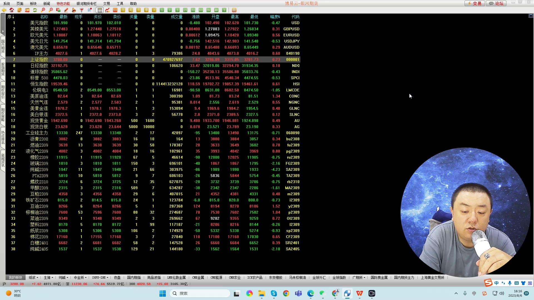Click the green refresh arrows icon
This screenshot has height=300, width=534.
click(x=35, y=10)
